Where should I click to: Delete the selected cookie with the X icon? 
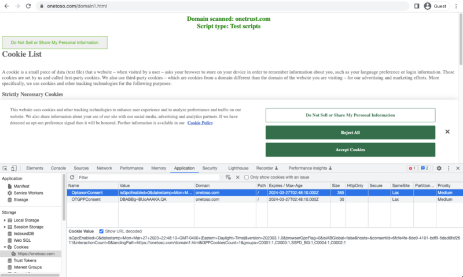pyautogui.click(x=237, y=177)
